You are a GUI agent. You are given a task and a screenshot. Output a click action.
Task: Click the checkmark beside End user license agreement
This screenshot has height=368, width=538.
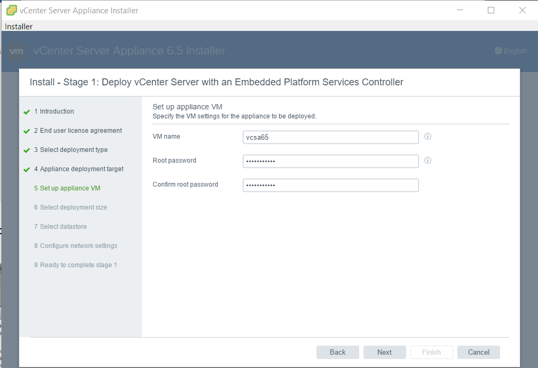[27, 131]
